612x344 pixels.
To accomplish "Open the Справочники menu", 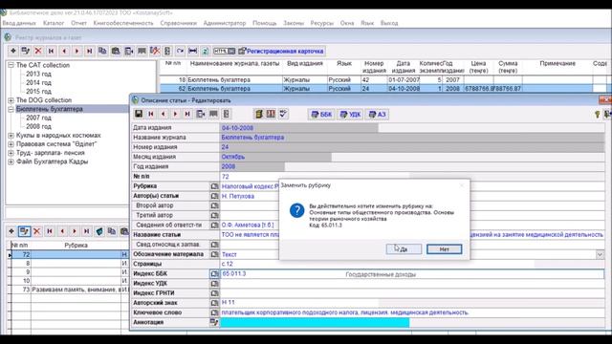I will [x=179, y=23].
